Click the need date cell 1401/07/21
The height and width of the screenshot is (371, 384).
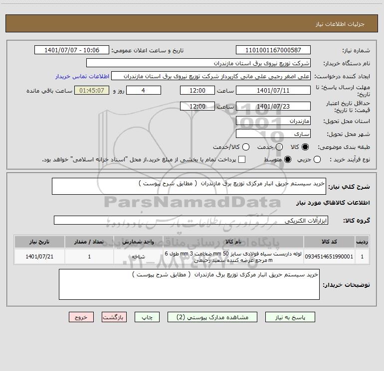[x=39, y=256]
